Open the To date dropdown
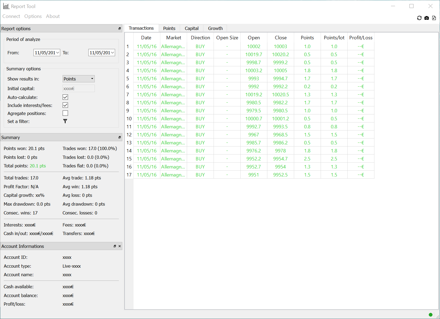Image resolution: width=440 pixels, height=319 pixels. (x=112, y=53)
